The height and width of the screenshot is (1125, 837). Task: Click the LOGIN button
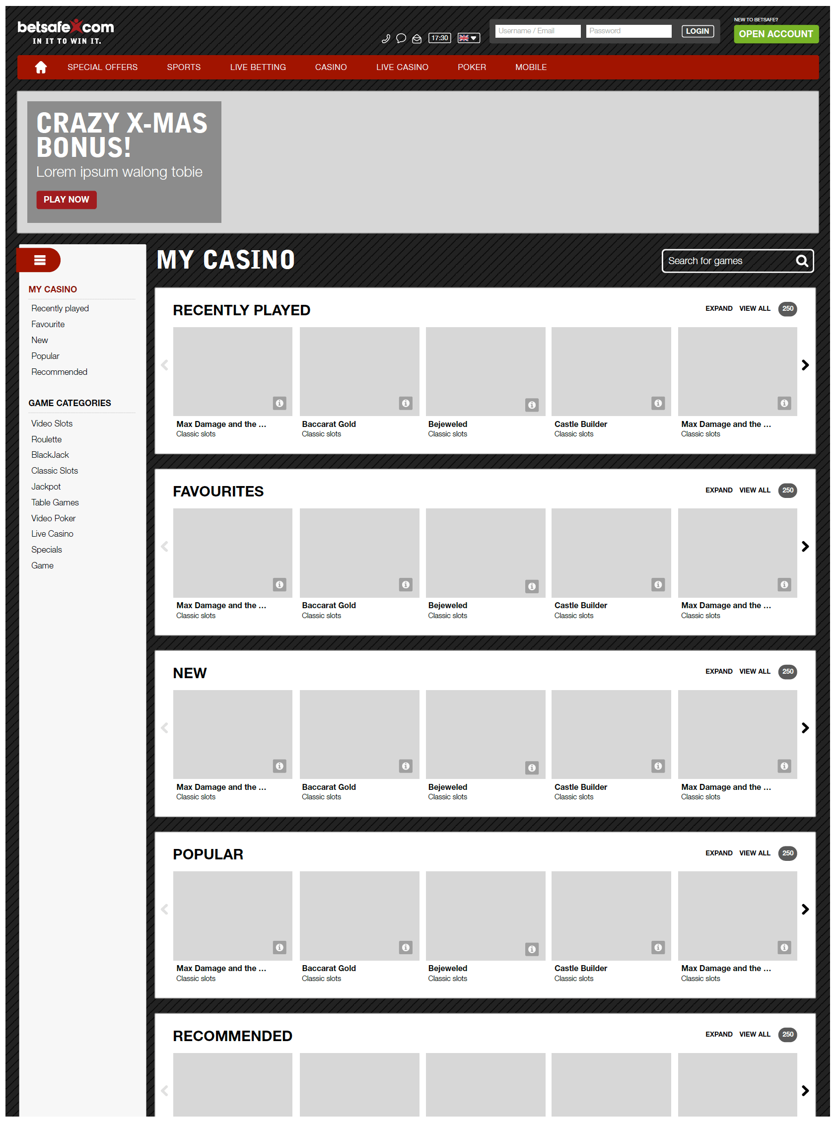point(697,31)
